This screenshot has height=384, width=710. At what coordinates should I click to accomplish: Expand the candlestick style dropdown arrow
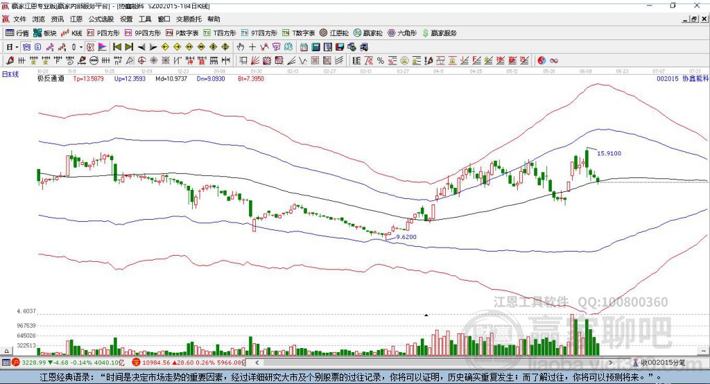tap(81, 47)
